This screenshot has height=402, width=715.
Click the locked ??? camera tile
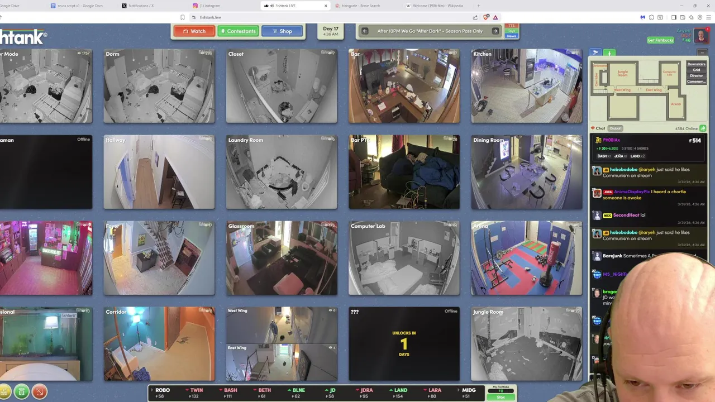point(404,344)
